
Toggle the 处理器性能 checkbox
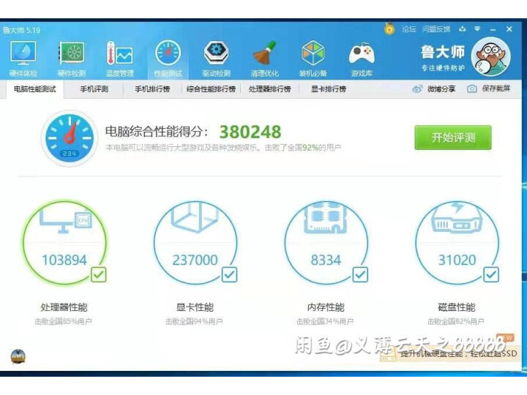pos(99,275)
